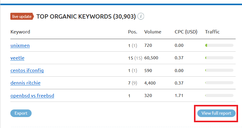Click the info icon beside Top Organic Keywords
This screenshot has height=128, width=242.
141,16
